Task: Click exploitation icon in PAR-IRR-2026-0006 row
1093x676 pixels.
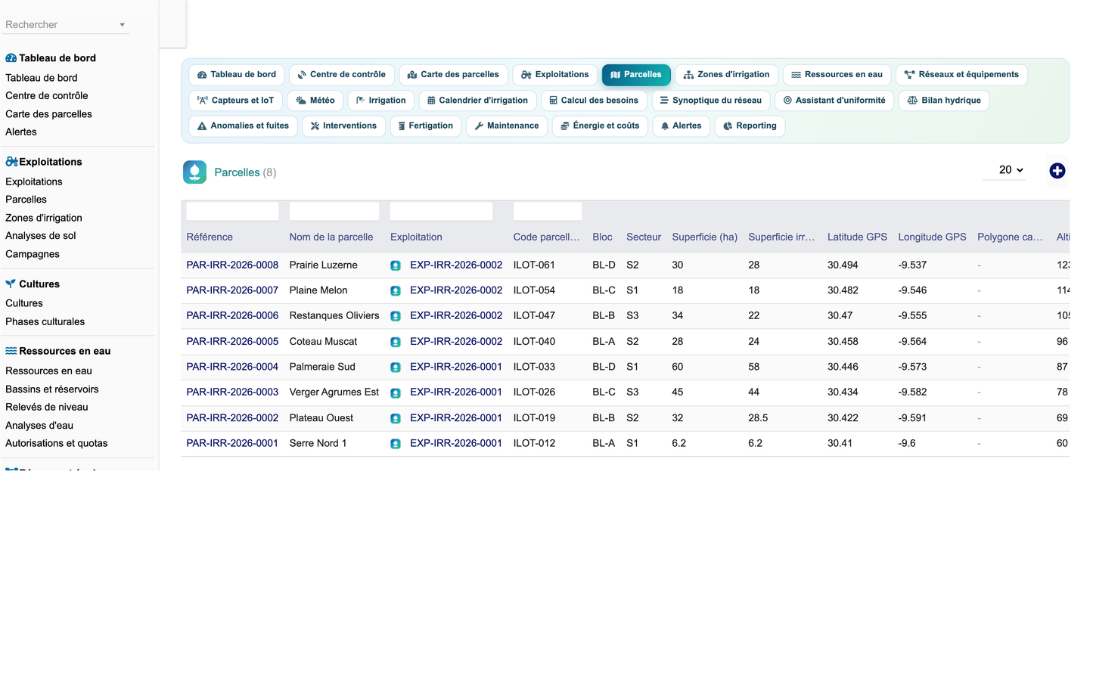Action: click(x=396, y=316)
